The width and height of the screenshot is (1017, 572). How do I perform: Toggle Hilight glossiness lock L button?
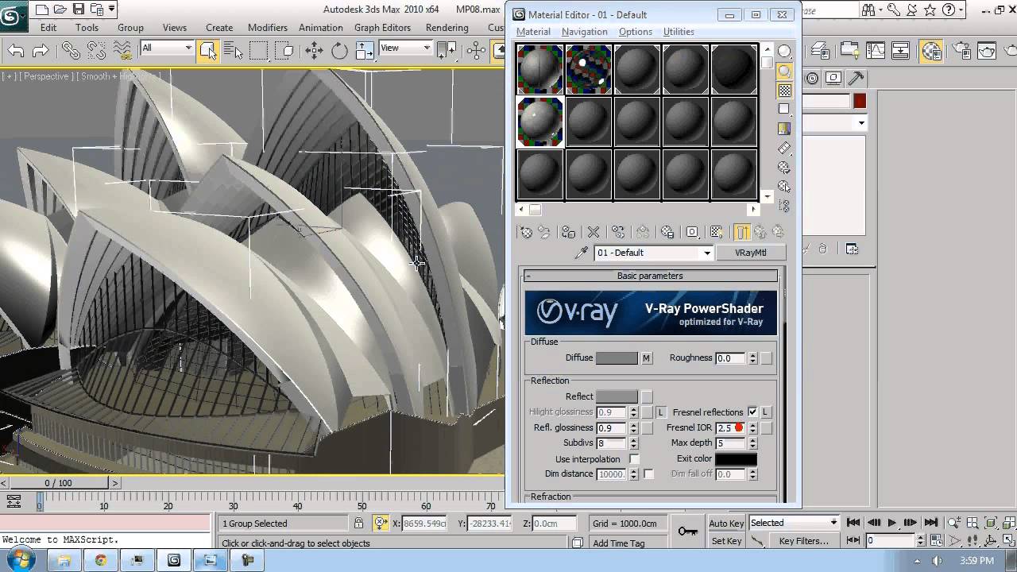(660, 412)
